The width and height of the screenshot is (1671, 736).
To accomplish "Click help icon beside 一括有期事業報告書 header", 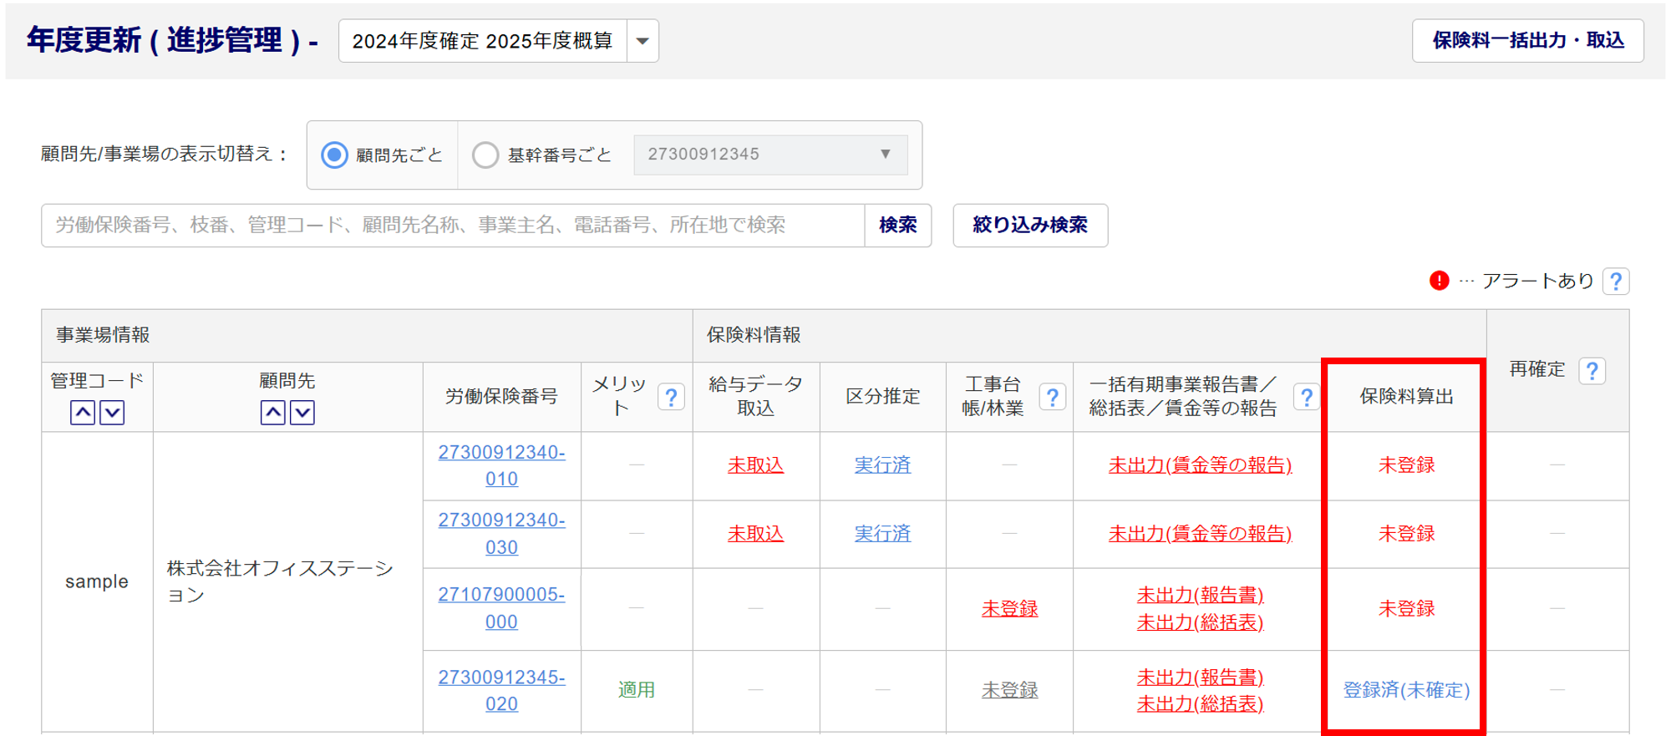I will 1306,397.
